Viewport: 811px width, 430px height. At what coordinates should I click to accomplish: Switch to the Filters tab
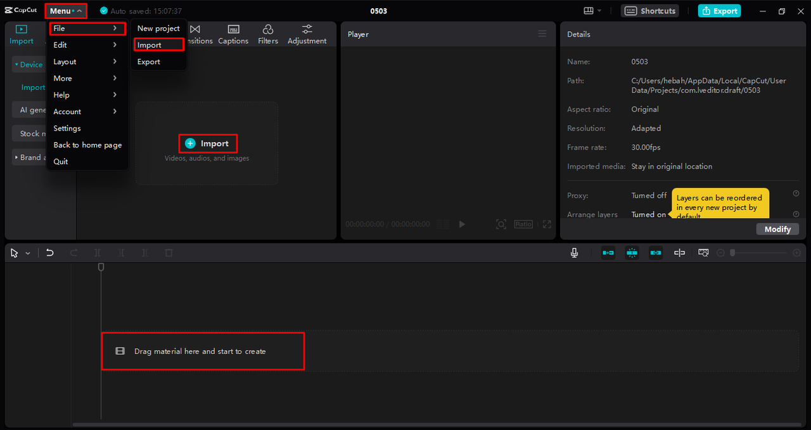(x=268, y=35)
